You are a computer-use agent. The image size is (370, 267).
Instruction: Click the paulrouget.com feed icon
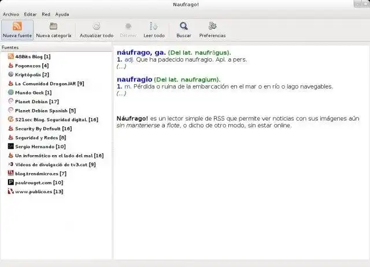[11, 182]
